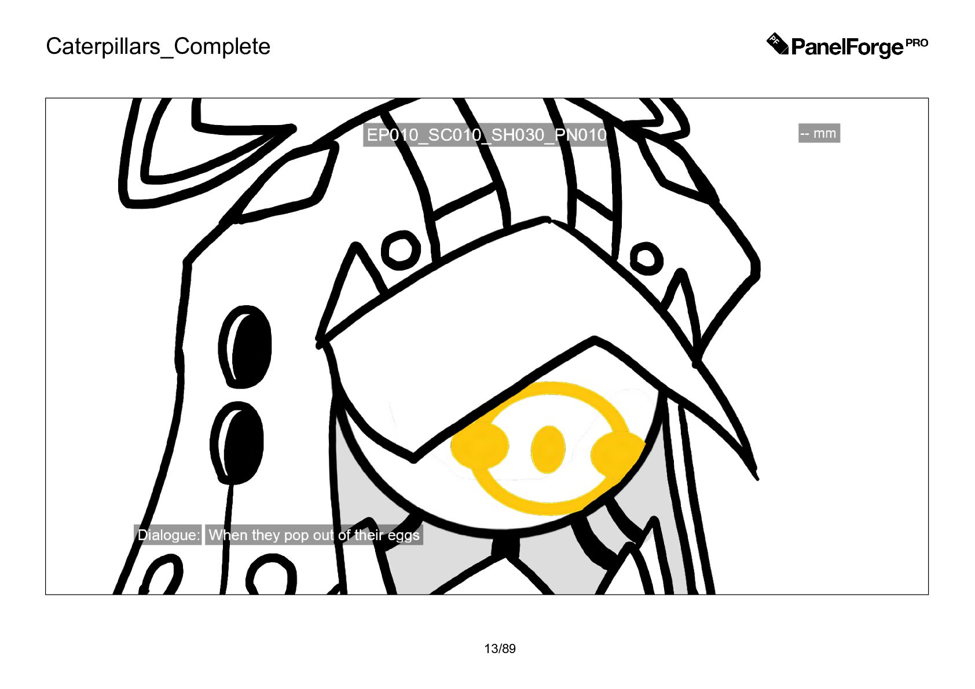Click the upper black oval eye

tap(246, 346)
